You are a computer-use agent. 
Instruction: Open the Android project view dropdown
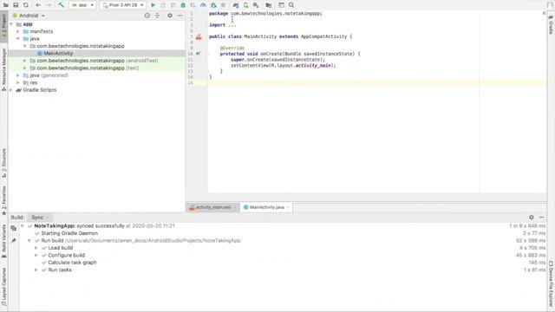pos(29,16)
